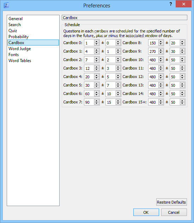Image resolution: width=194 pixels, height=223 pixels.
Task: Decrease Cardbox 5 window days
Action: click(x=118, y=86)
